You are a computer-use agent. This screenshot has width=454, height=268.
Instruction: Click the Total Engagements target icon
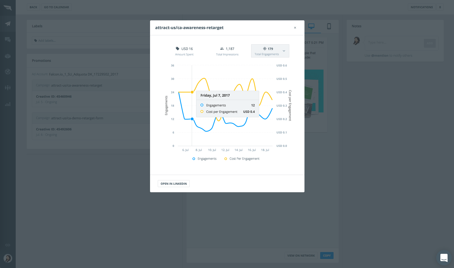point(265,49)
